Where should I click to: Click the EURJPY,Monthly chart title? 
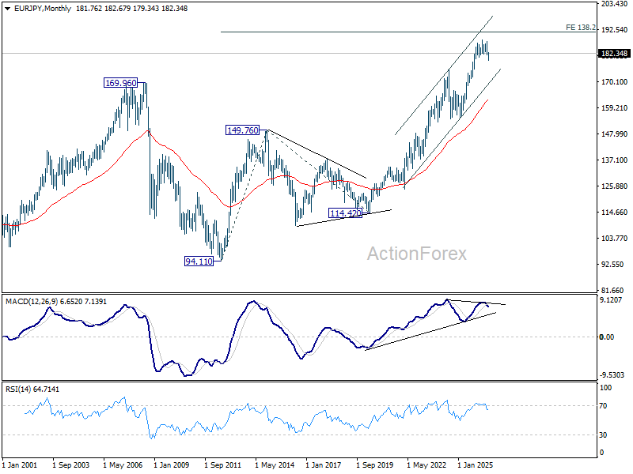[43, 9]
